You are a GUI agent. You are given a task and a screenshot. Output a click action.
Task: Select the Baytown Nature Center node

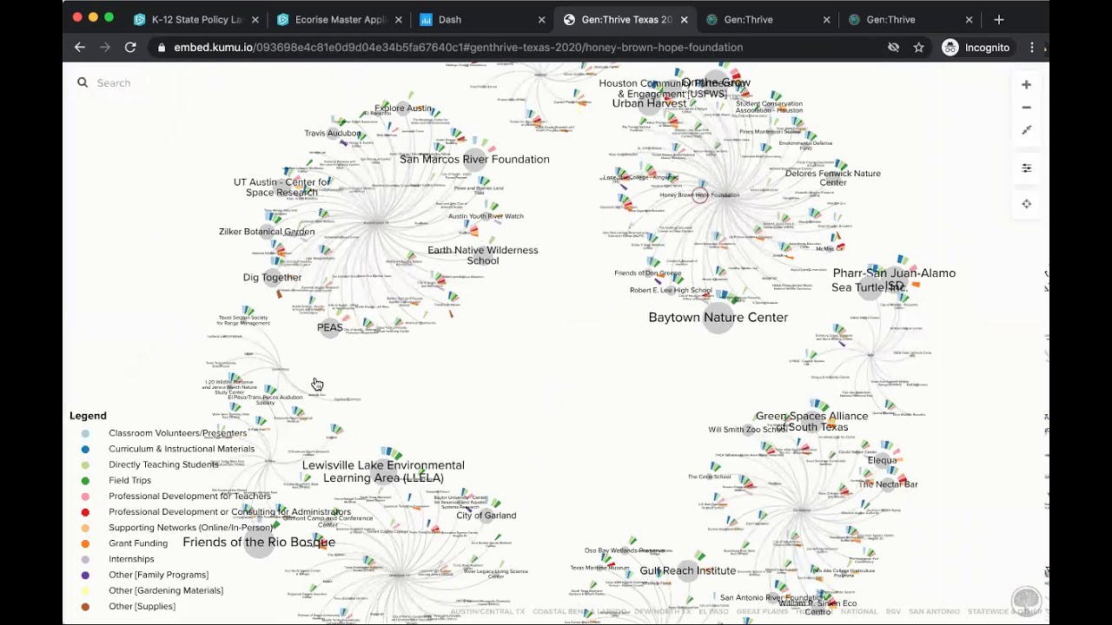[718, 318]
